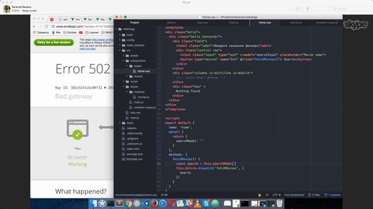
Task: Click the Chrome back arrow
Action: pos(35,27)
